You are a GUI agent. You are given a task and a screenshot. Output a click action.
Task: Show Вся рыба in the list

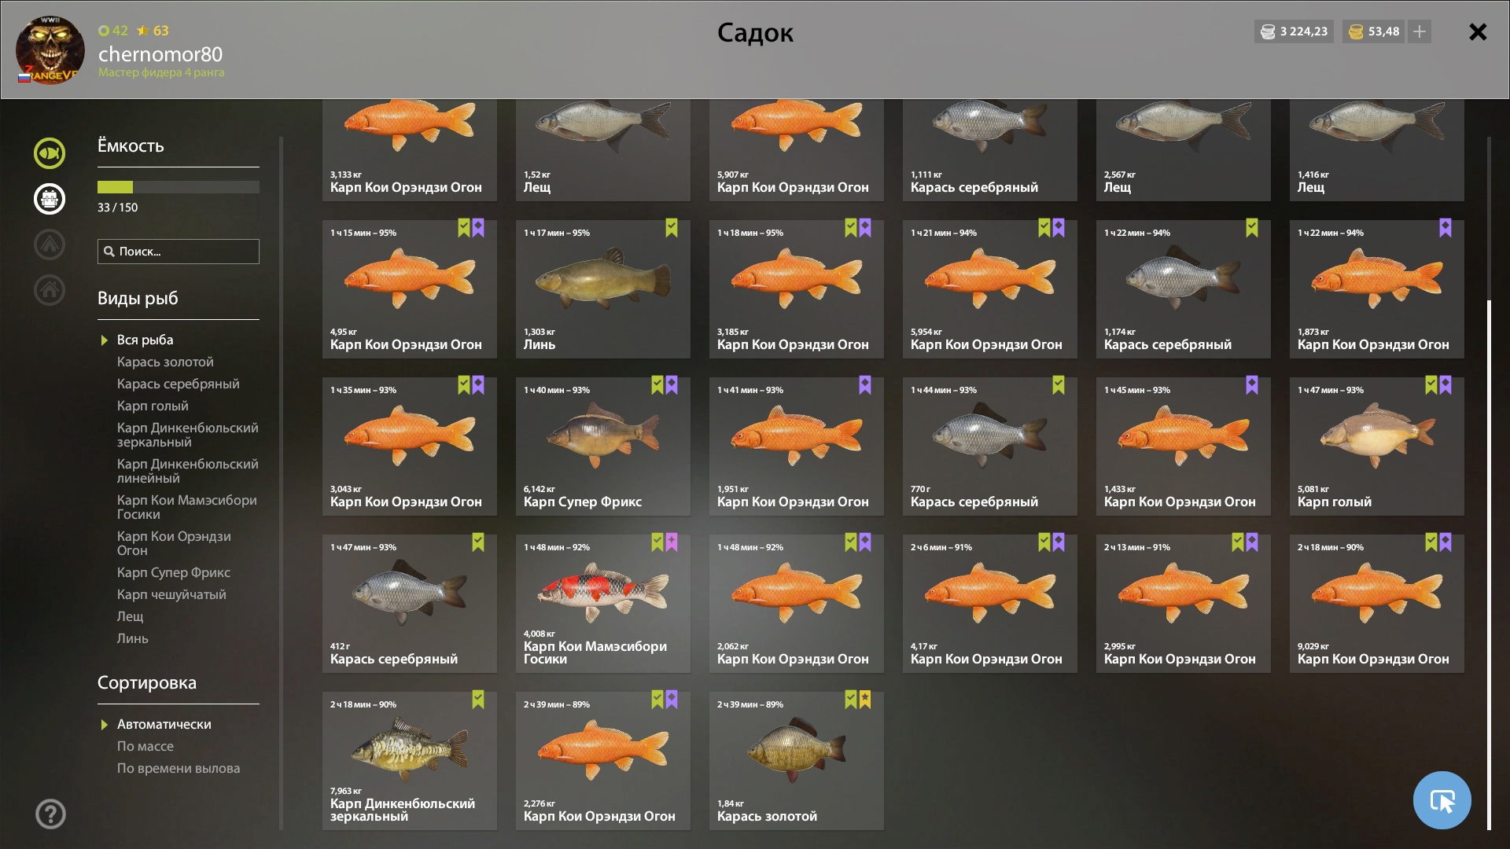[145, 340]
